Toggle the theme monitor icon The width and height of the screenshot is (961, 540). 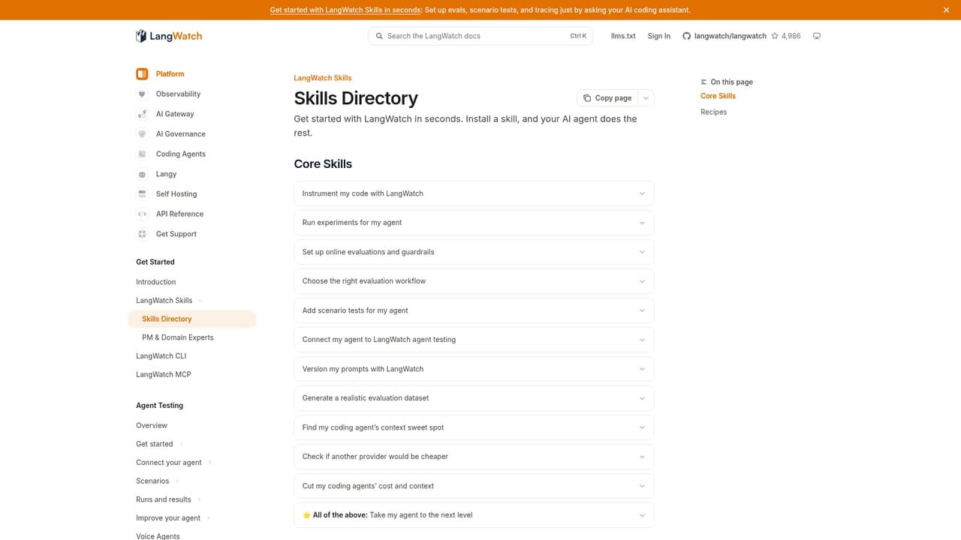817,36
